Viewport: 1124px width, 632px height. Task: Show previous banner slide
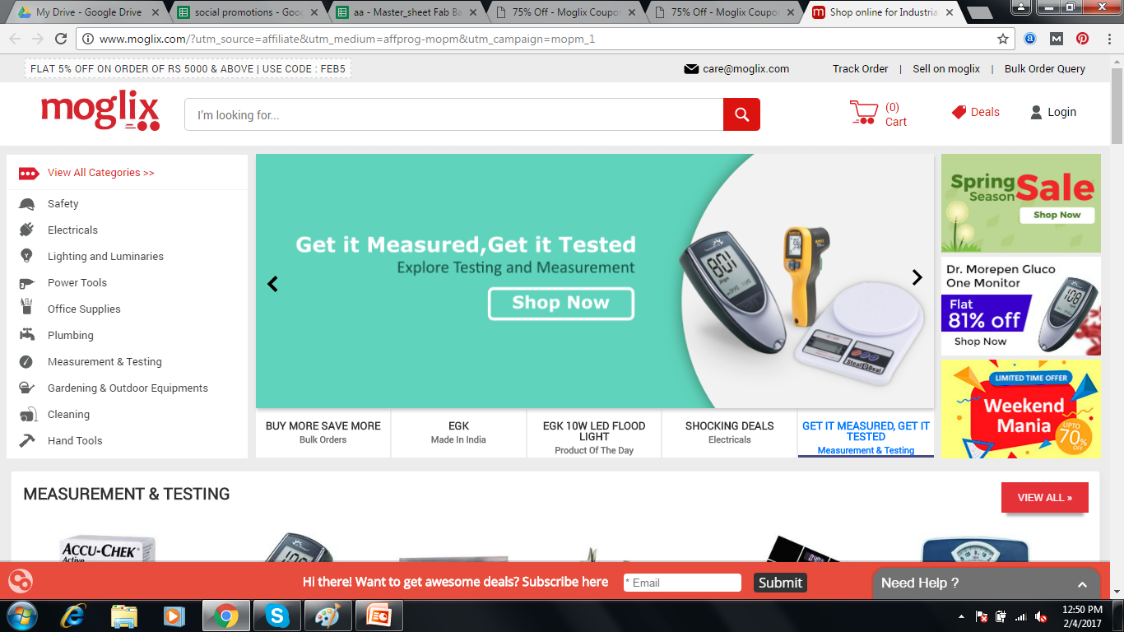pos(273,284)
